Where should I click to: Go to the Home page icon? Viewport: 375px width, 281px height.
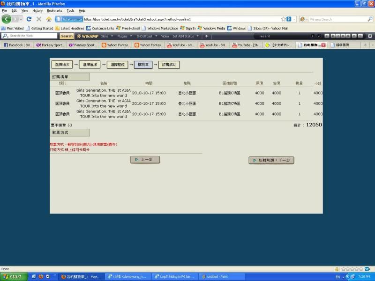[49, 19]
